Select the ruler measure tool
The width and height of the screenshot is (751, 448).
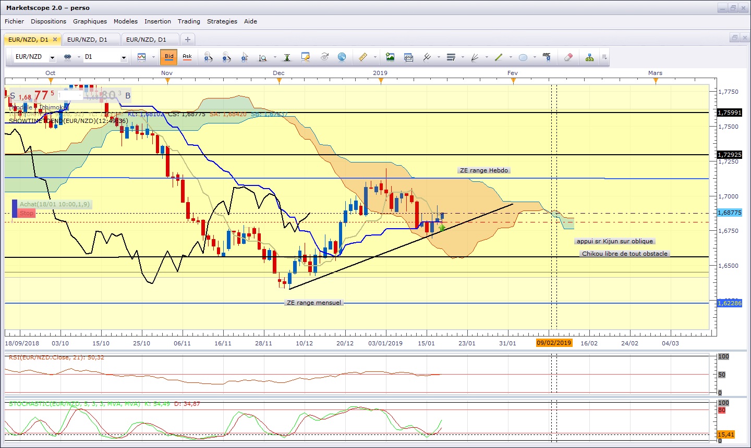(363, 57)
